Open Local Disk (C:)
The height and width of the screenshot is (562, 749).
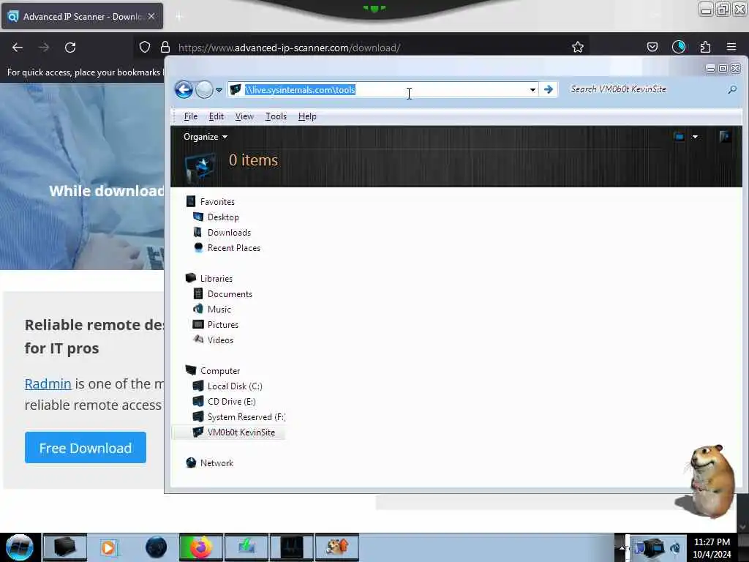[x=235, y=386]
